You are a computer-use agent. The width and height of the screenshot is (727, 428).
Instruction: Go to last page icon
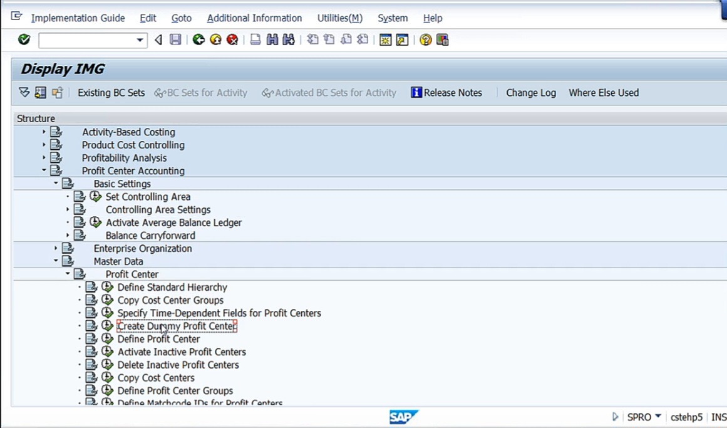pyautogui.click(x=363, y=40)
